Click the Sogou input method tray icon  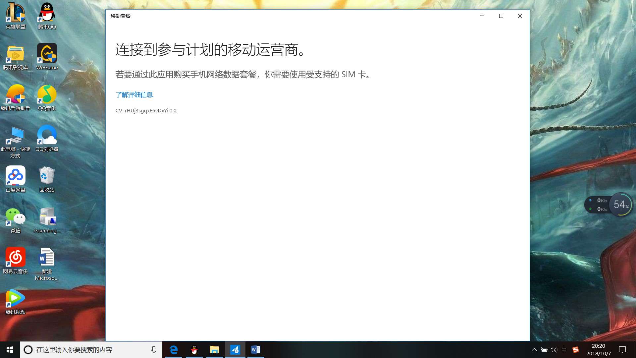[x=576, y=350]
